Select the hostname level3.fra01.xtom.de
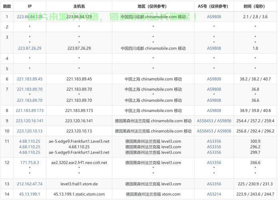The image size is (278, 200). point(79,184)
